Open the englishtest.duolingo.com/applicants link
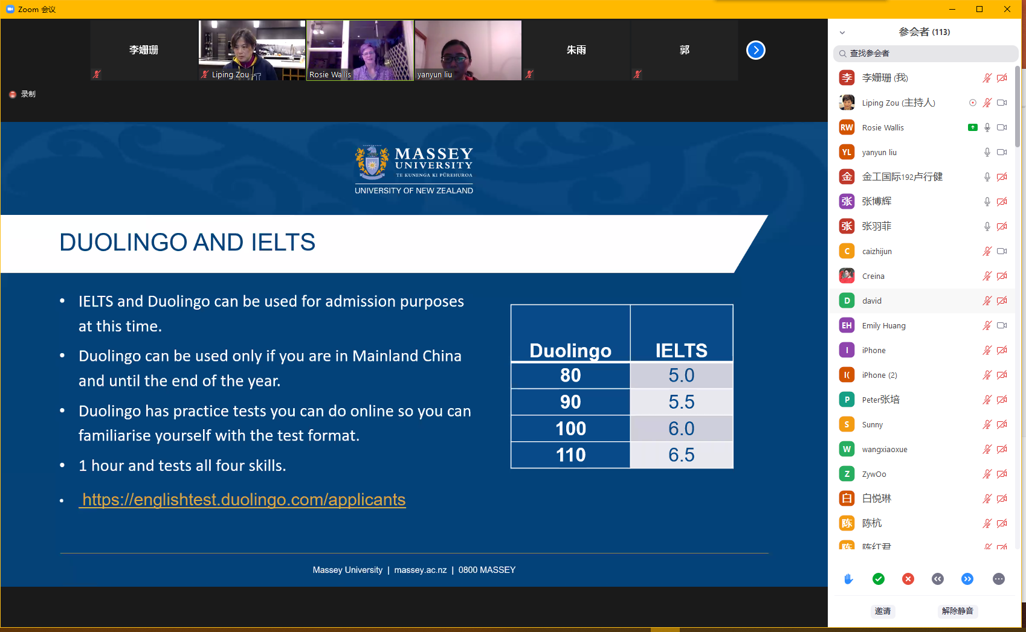Viewport: 1026px width, 632px height. 244,499
